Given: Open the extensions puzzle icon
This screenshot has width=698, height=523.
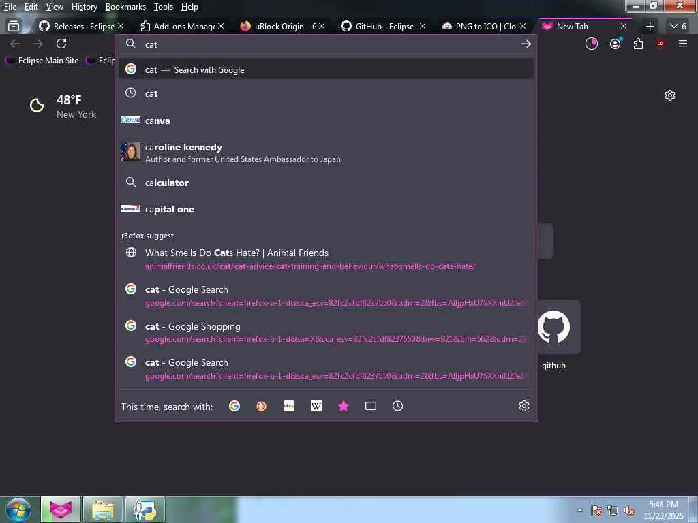Looking at the screenshot, I should tap(638, 44).
